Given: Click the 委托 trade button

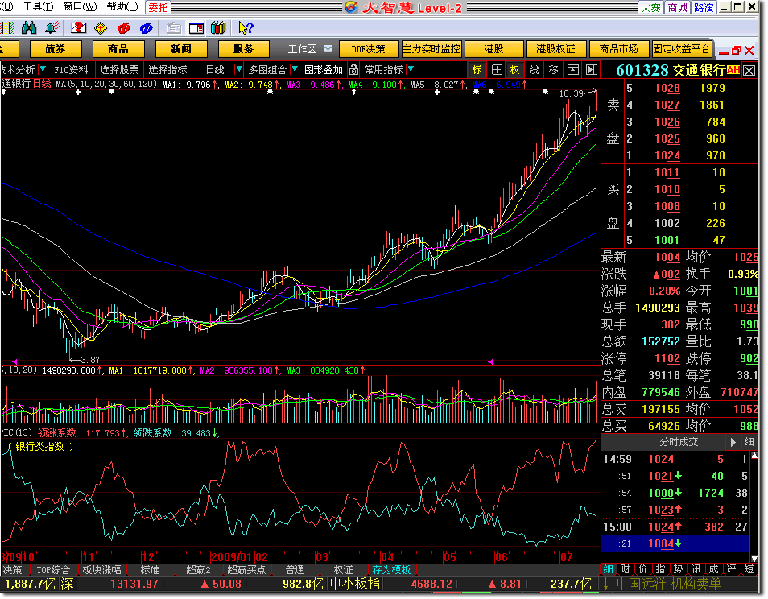Looking at the screenshot, I should tap(158, 7).
